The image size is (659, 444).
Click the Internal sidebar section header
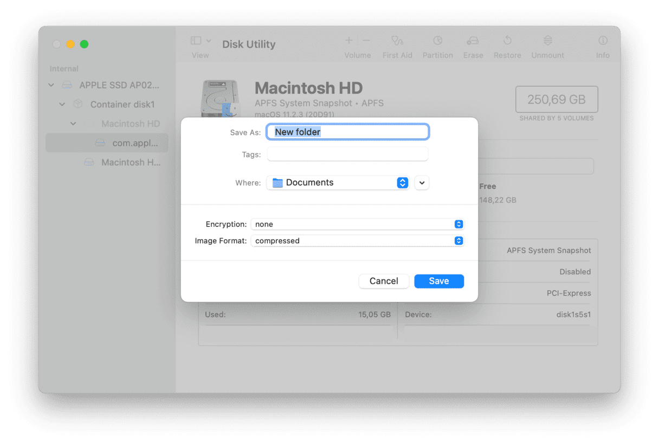coord(64,69)
